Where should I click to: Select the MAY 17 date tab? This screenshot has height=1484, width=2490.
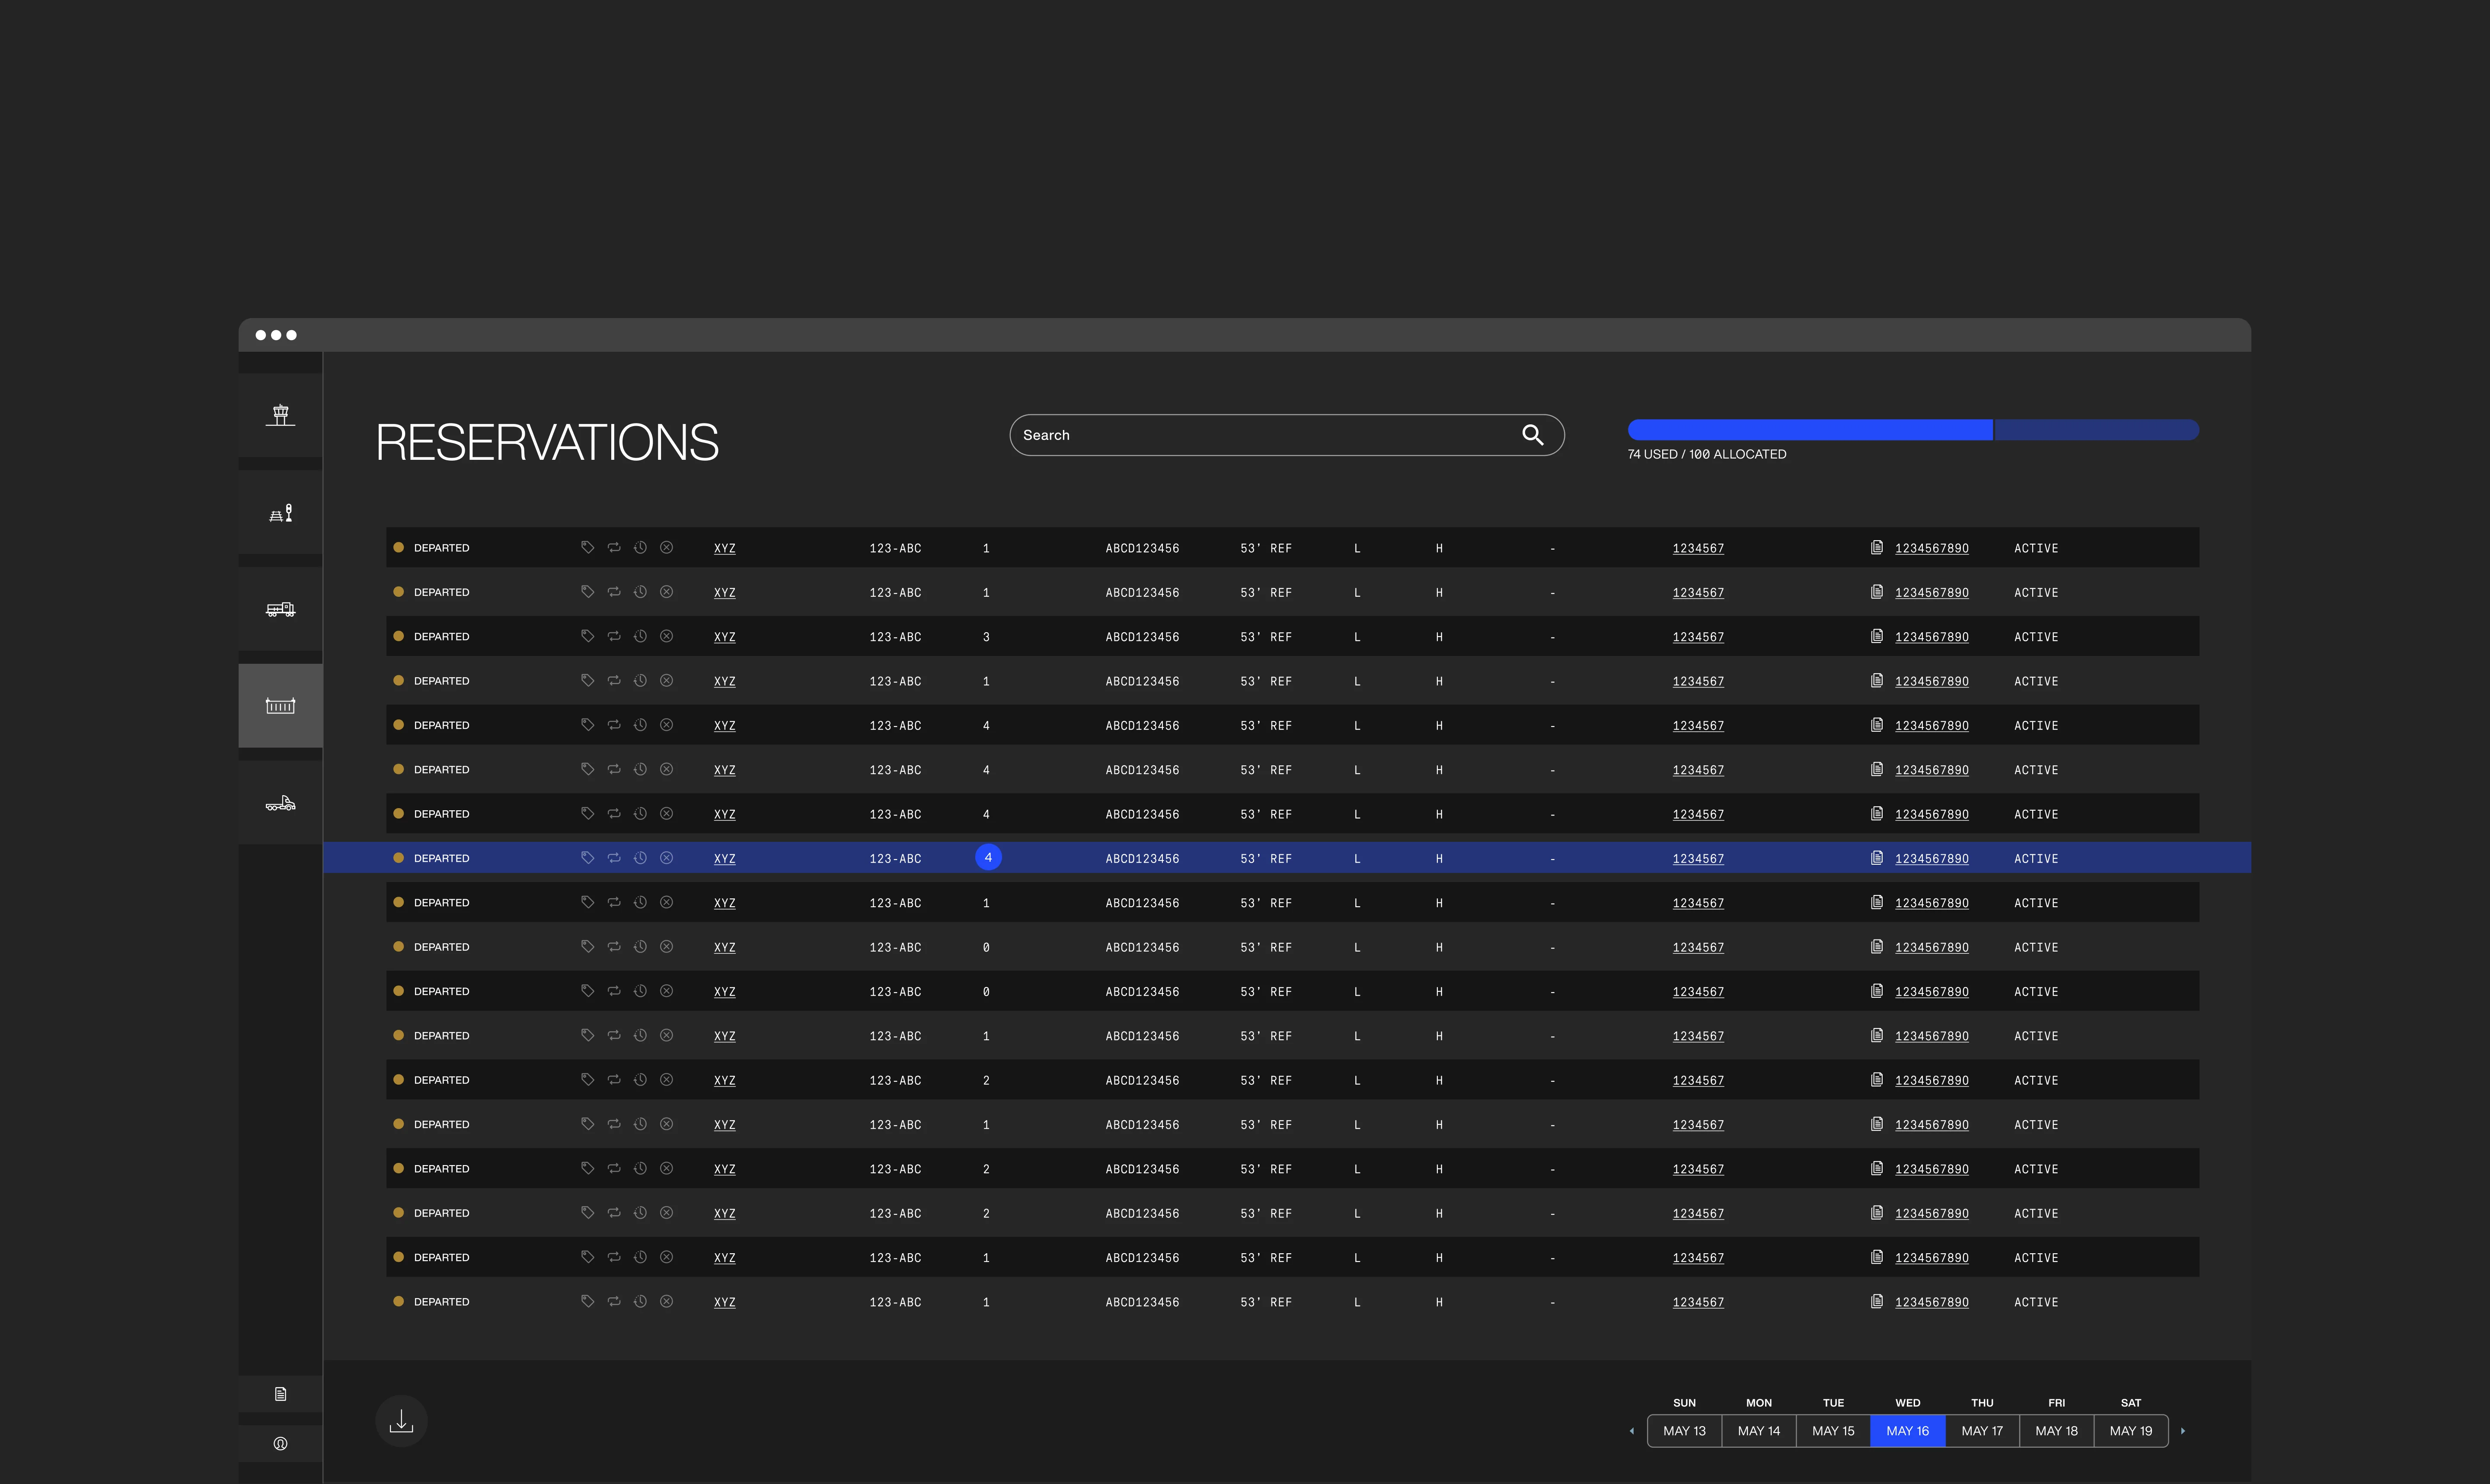1982,1431
